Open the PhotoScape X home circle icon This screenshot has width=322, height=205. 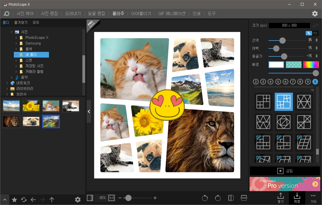[x=7, y=14]
